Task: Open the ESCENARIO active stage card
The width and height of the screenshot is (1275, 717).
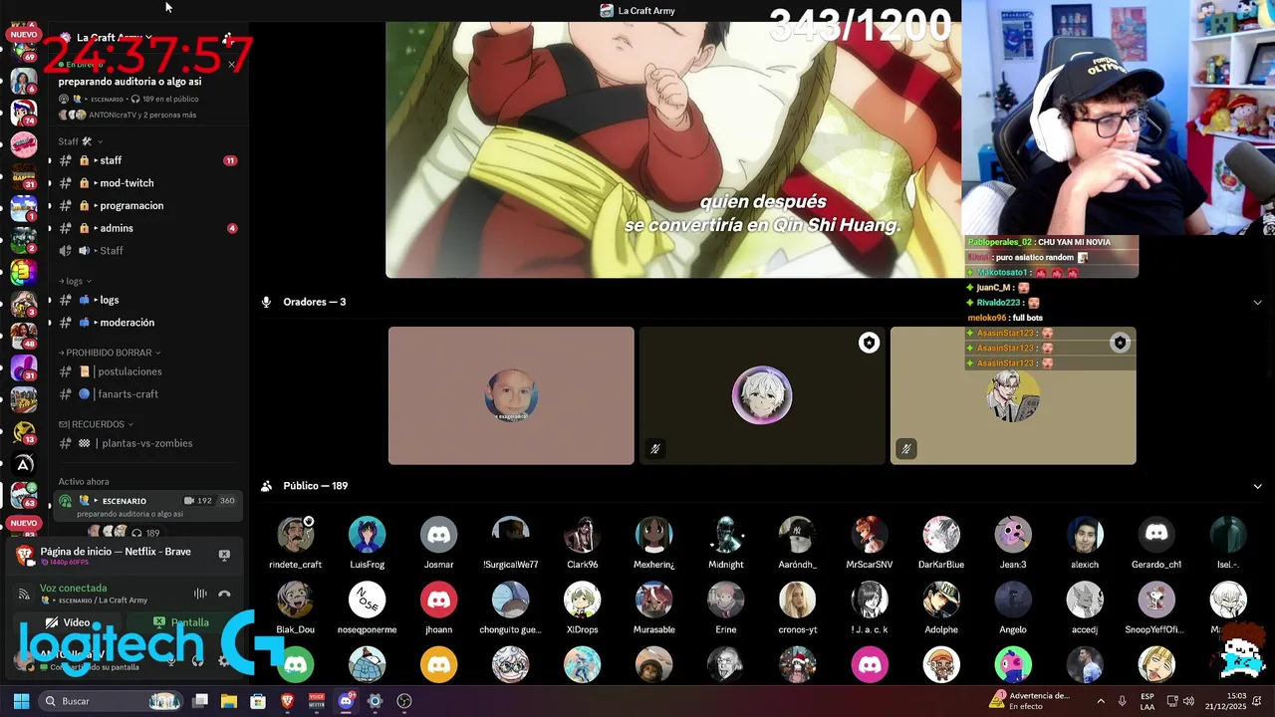Action: [147, 507]
